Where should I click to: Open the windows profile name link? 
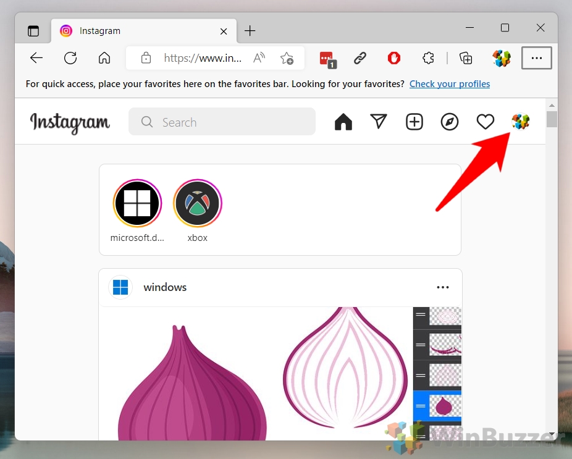(x=165, y=287)
